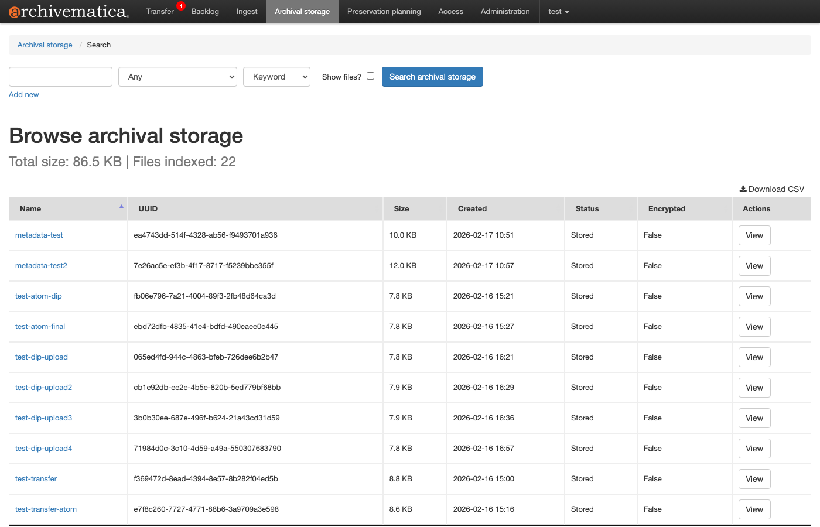Image resolution: width=820 pixels, height=527 pixels.
Task: Go to Administration tab
Action: point(505,12)
